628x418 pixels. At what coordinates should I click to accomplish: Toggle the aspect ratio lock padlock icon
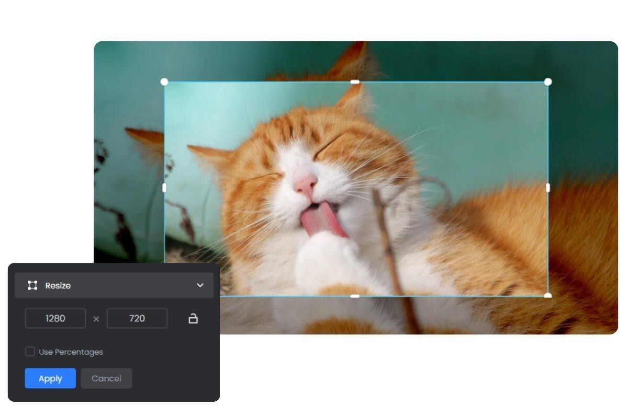click(193, 318)
